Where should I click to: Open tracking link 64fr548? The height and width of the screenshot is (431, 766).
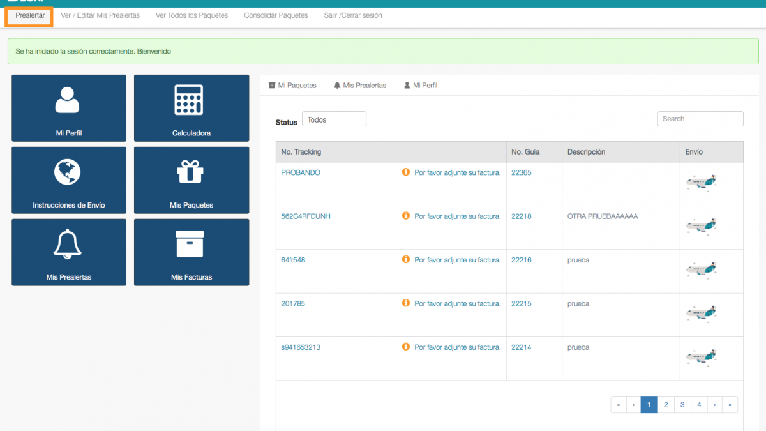tap(293, 260)
